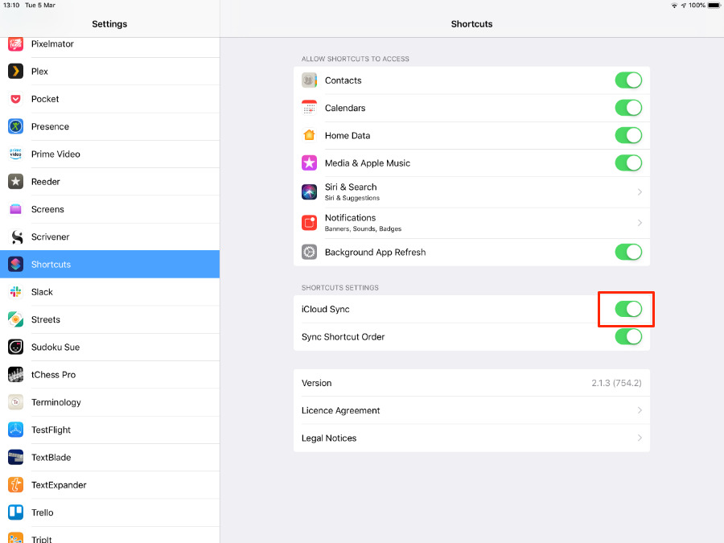Tap the Prime Video app icon
This screenshot has width=724, height=543.
16,154
